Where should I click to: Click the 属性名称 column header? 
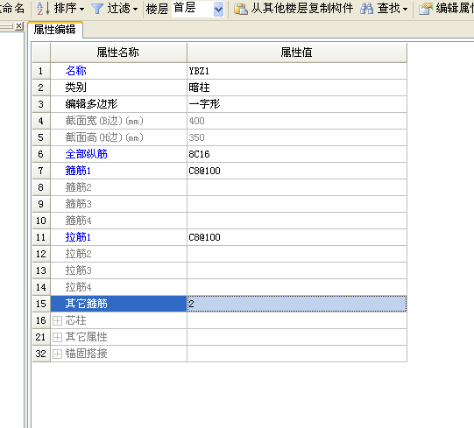[118, 53]
